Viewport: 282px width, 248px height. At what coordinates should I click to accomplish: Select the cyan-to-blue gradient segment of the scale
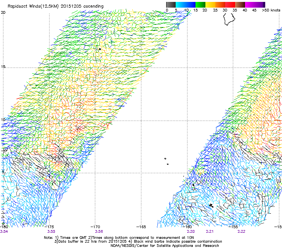(x=186, y=5)
